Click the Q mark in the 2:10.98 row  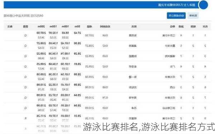[25, 87]
